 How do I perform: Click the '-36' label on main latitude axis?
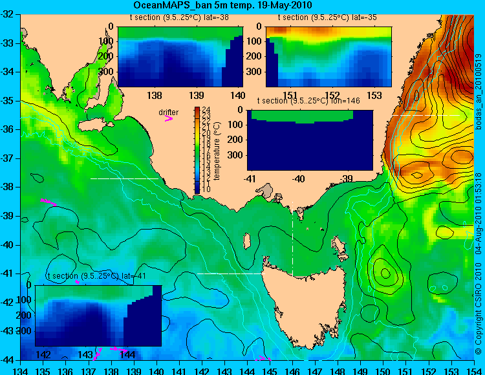(x=8, y=129)
